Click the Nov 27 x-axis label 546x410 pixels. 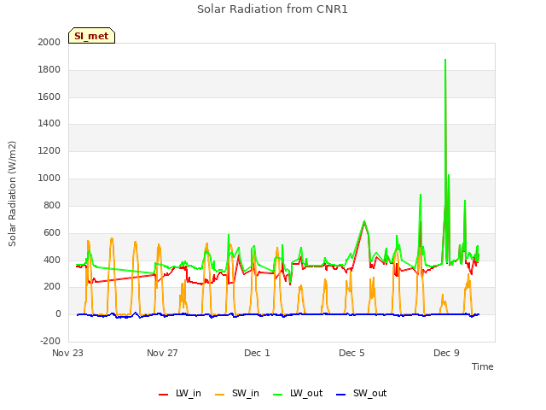coord(162,353)
